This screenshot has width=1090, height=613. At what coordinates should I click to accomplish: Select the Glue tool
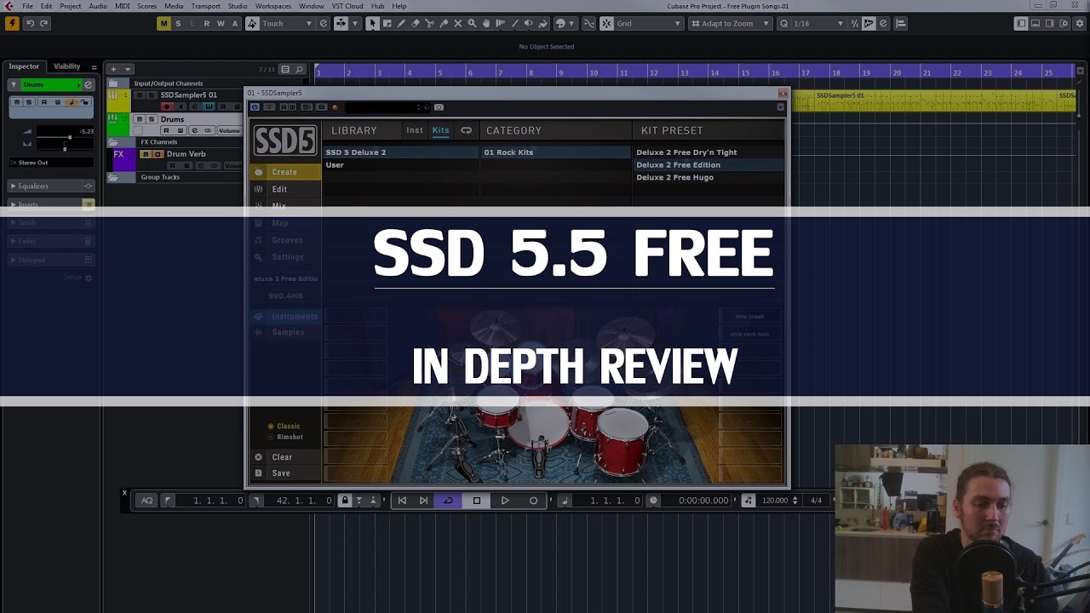(x=445, y=23)
